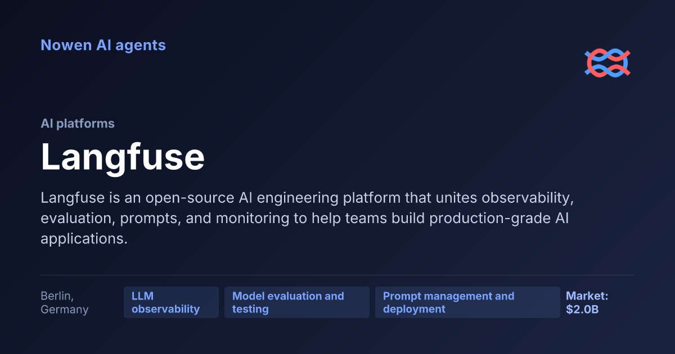Select the Model evaluation and testing tag
The height and width of the screenshot is (354, 675).
click(297, 302)
